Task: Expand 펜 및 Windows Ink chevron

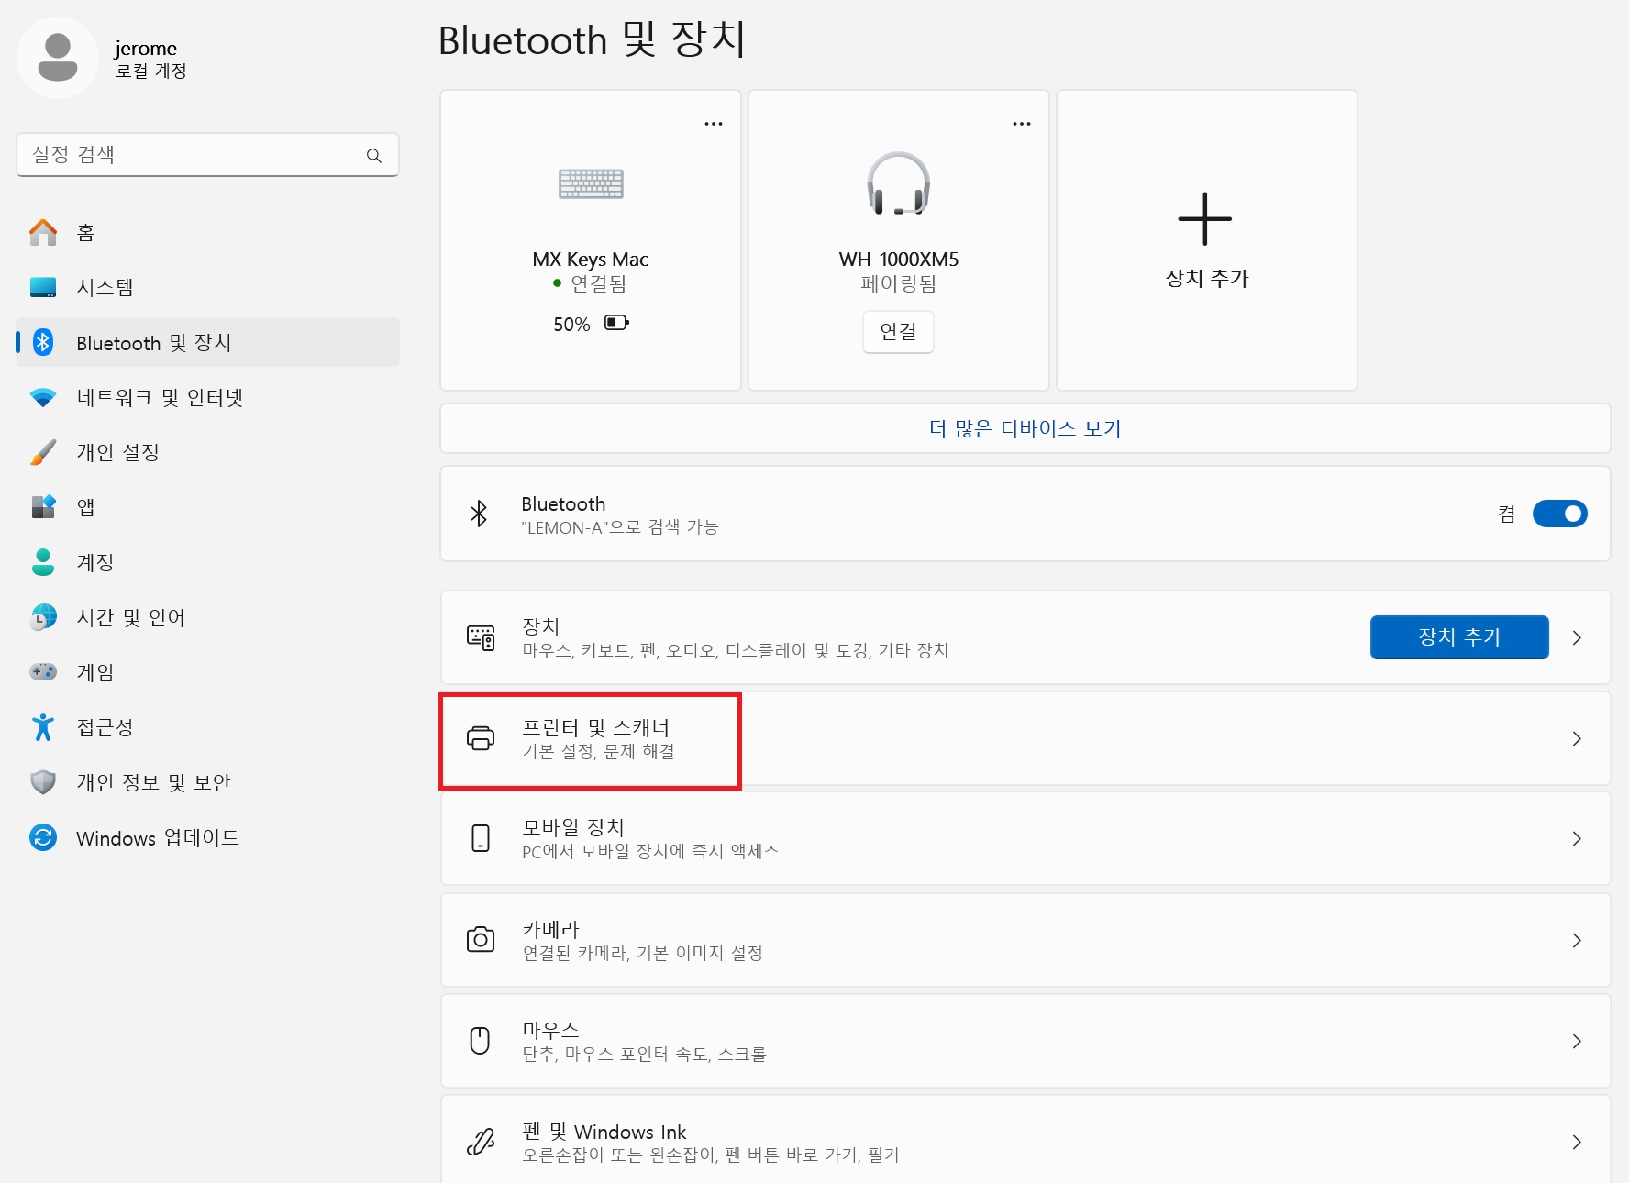Action: 1577,1142
